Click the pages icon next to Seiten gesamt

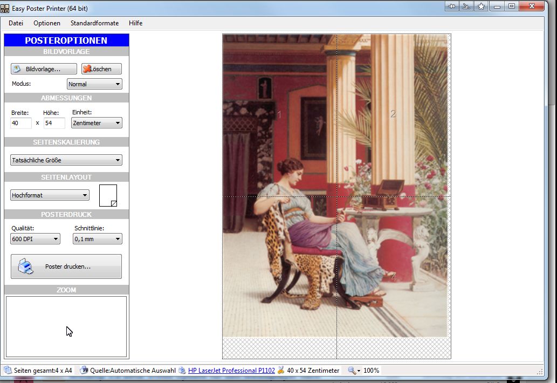tap(8, 370)
